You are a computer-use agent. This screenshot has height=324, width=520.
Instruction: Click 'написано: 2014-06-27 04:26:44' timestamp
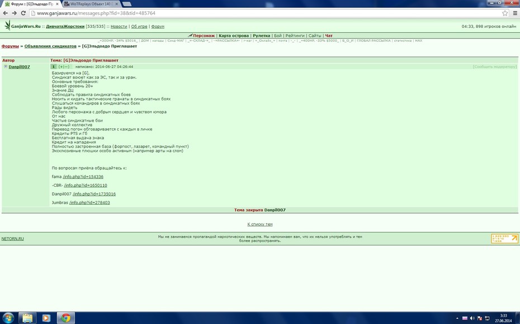tap(104, 67)
